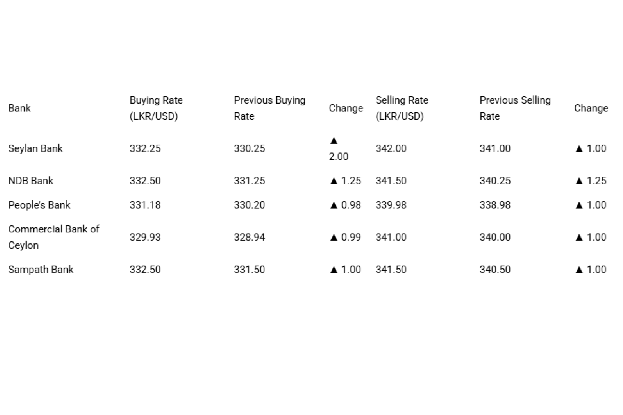Screen dimensions: 623x415
Task: Click Seylan Bank's up-triangle buying change icon
Action: pyautogui.click(x=334, y=141)
